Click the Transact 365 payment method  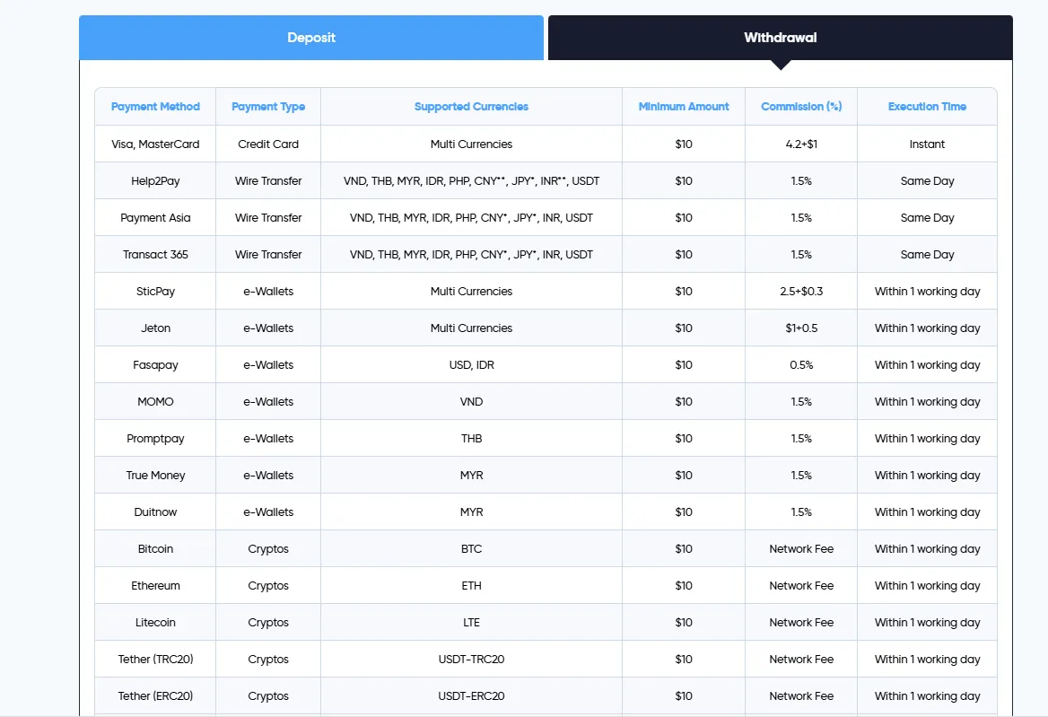tap(155, 255)
